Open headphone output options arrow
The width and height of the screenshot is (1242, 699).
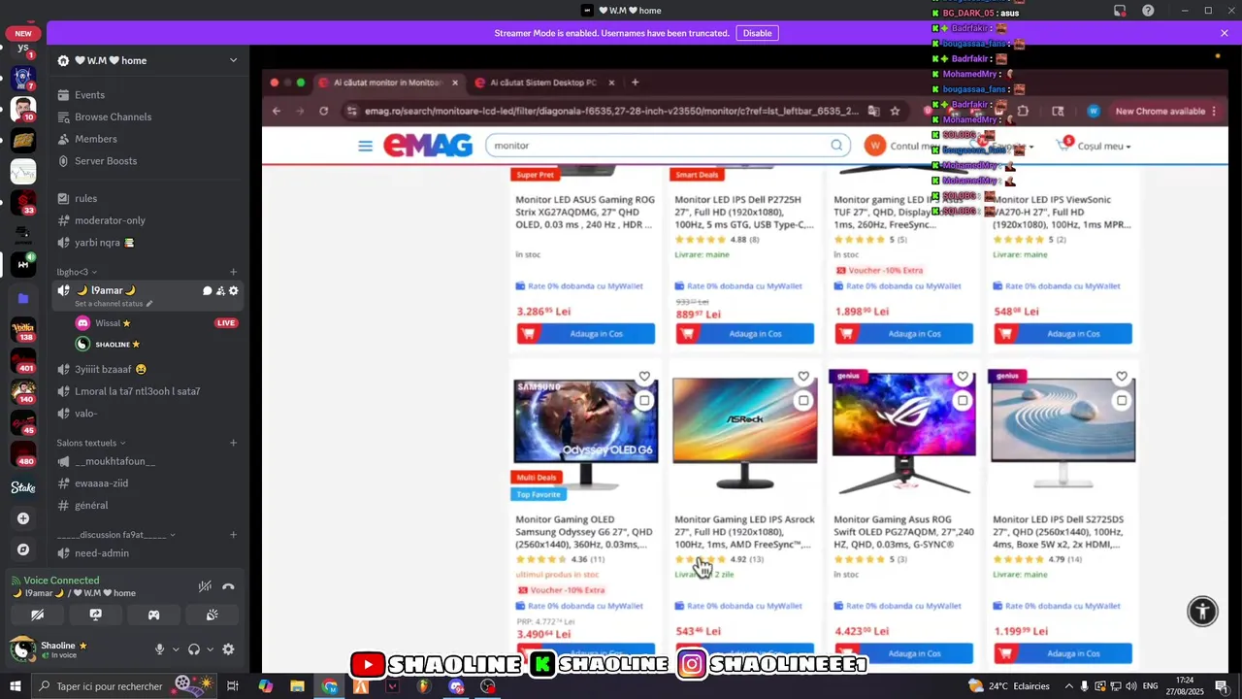210,649
